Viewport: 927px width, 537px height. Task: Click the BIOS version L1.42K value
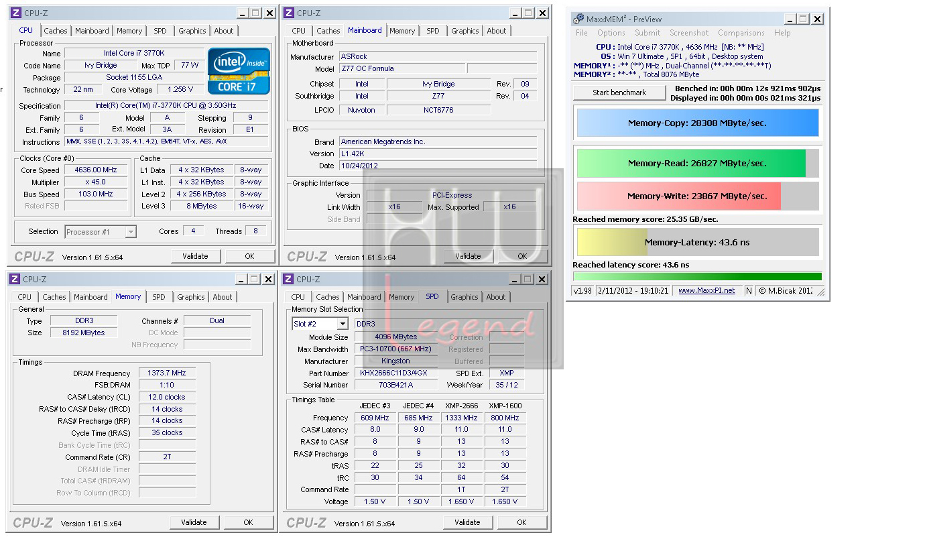pyautogui.click(x=438, y=154)
